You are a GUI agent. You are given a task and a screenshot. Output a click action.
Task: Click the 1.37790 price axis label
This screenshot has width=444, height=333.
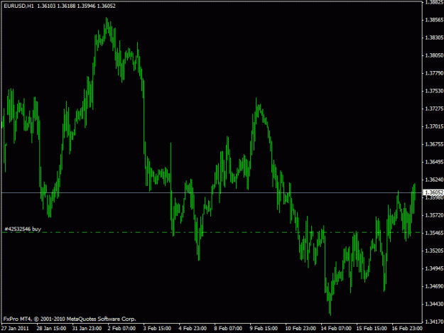click(434, 73)
